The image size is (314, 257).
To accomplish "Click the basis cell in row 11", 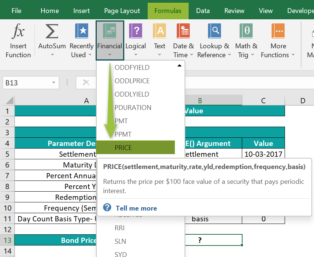I will pos(213,219).
